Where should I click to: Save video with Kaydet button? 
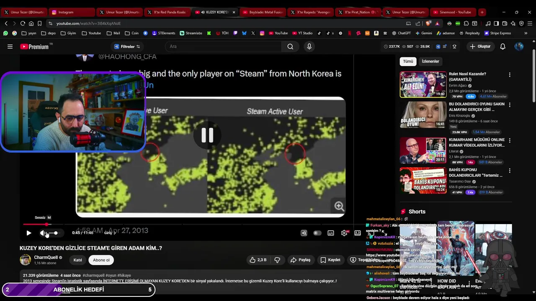330,260
